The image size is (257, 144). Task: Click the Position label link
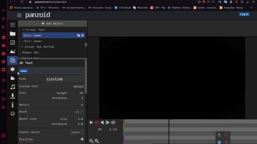click(26, 139)
